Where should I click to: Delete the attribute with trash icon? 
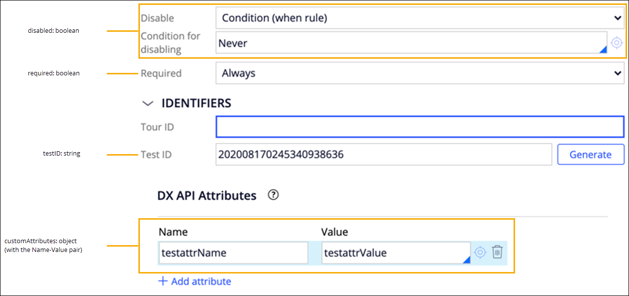point(497,252)
